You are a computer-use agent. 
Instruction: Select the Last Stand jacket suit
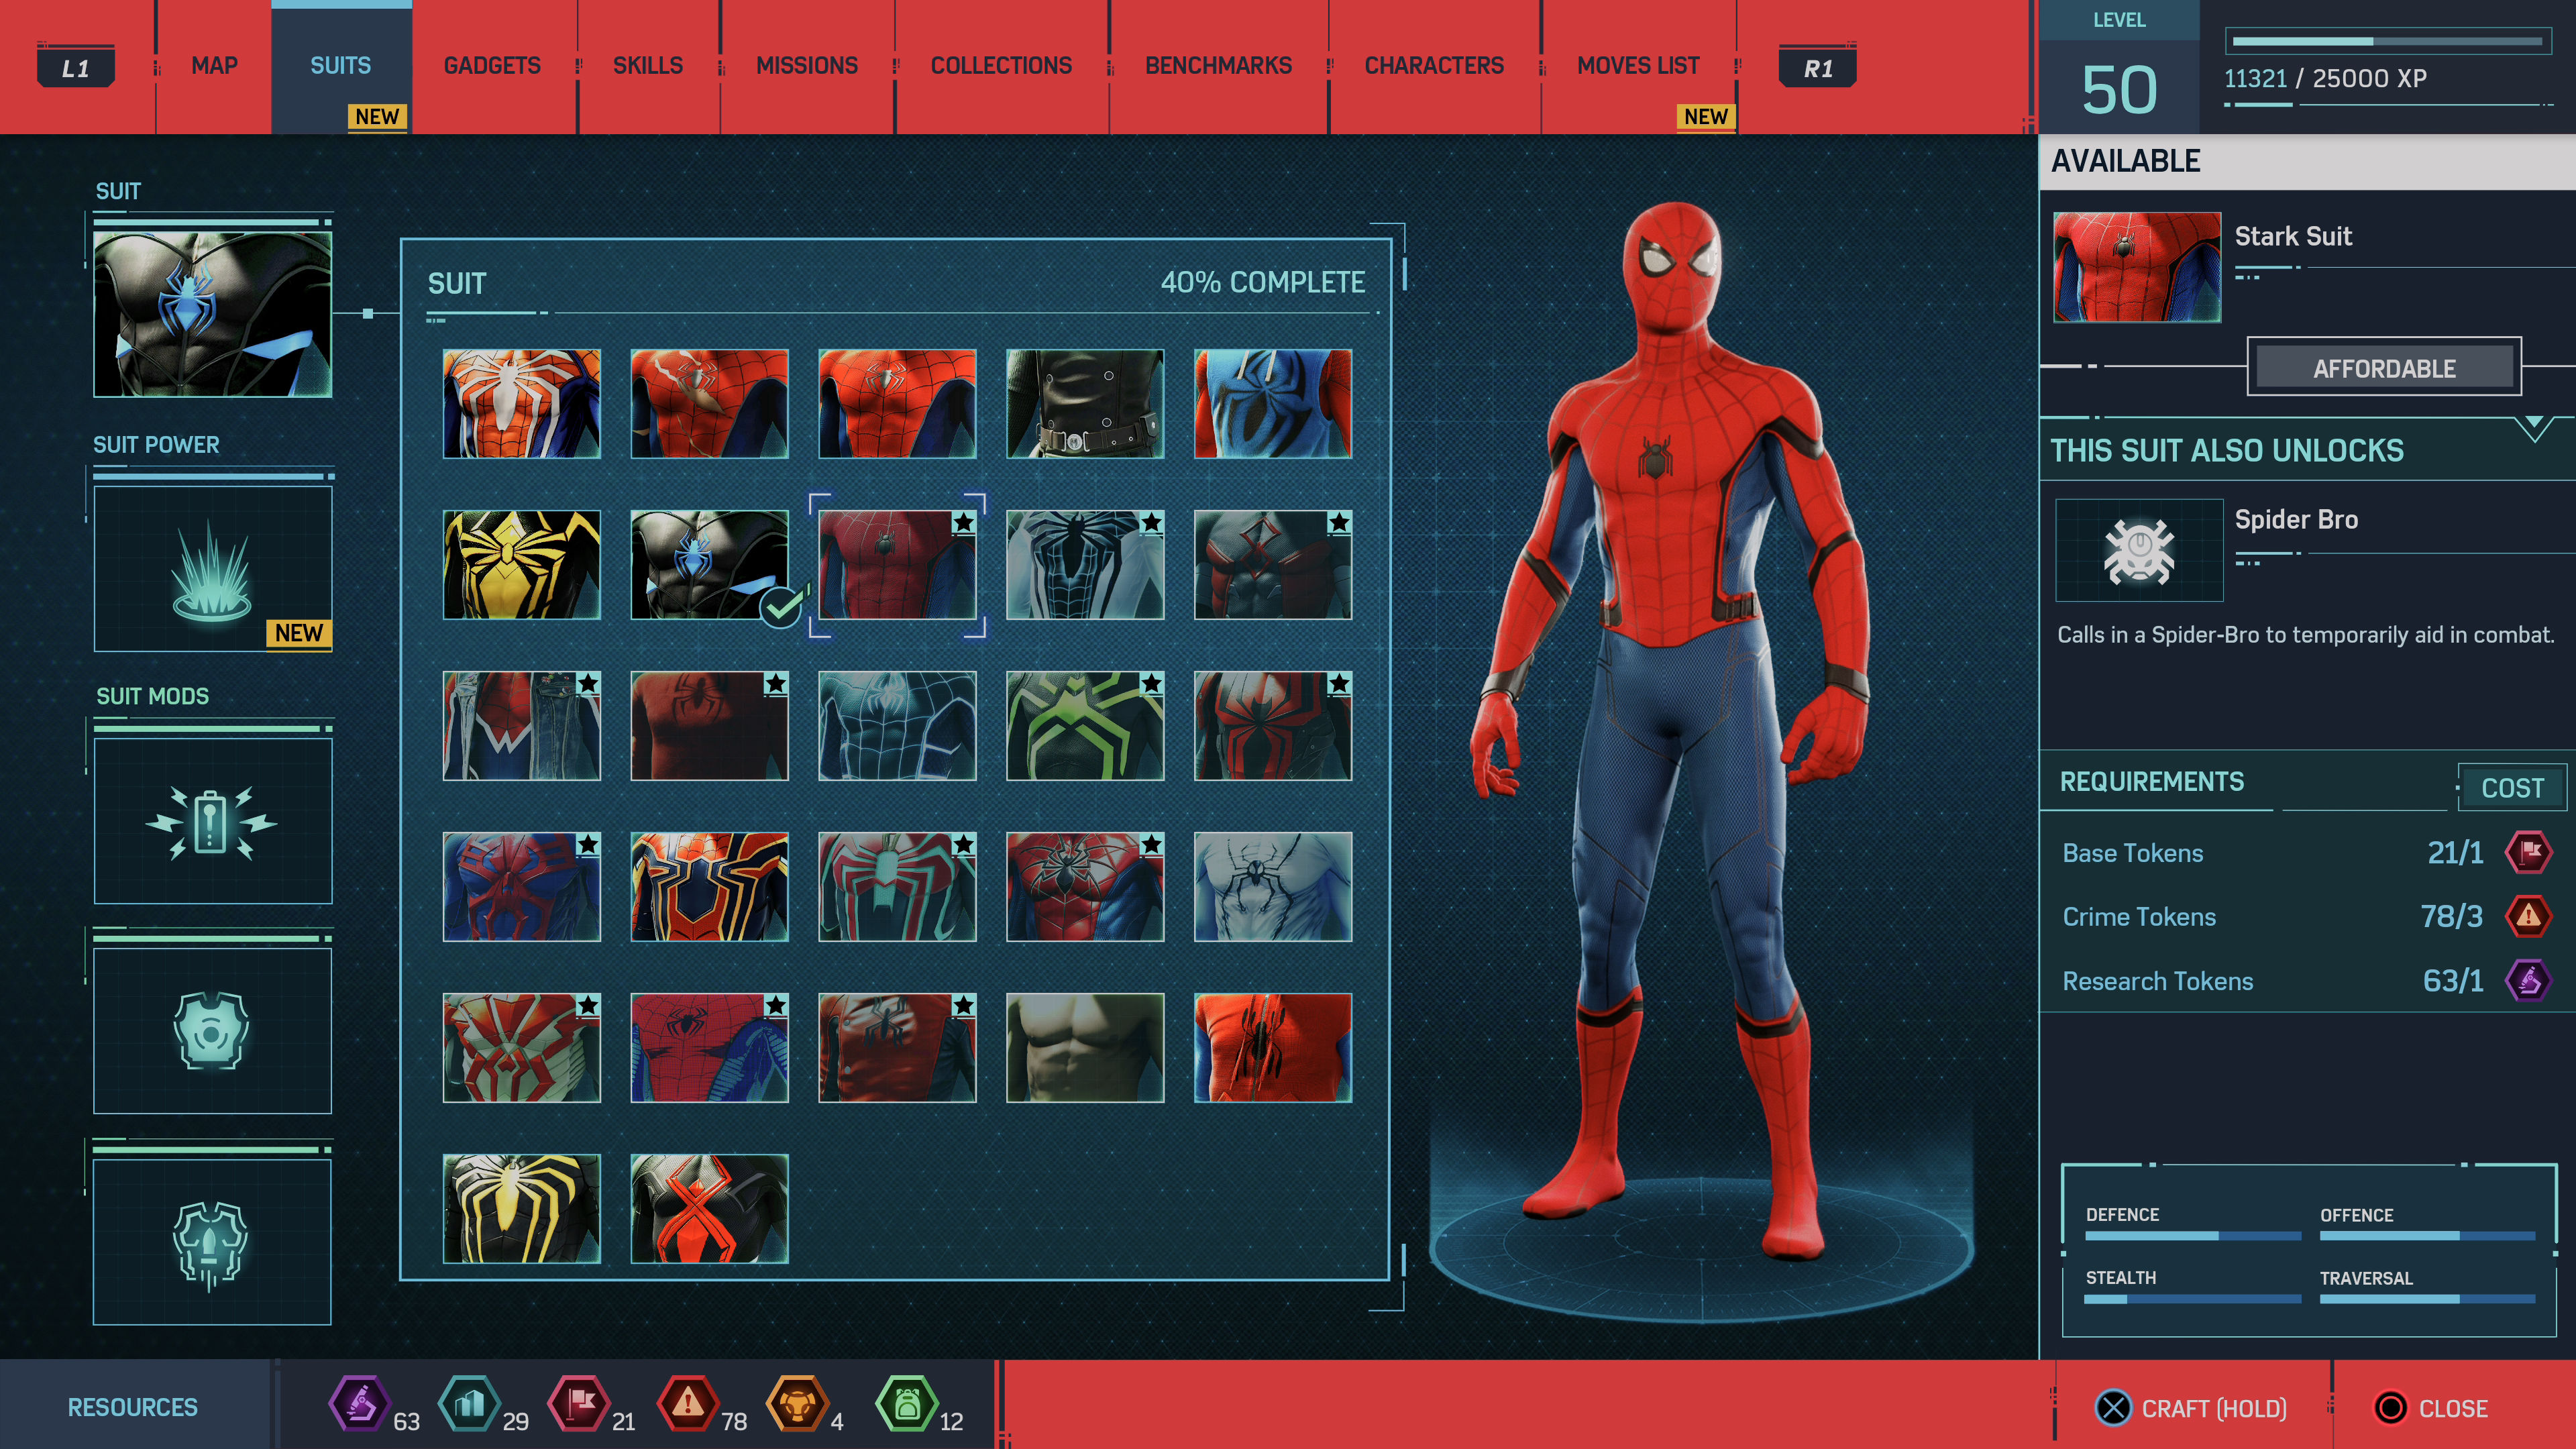(x=897, y=1048)
